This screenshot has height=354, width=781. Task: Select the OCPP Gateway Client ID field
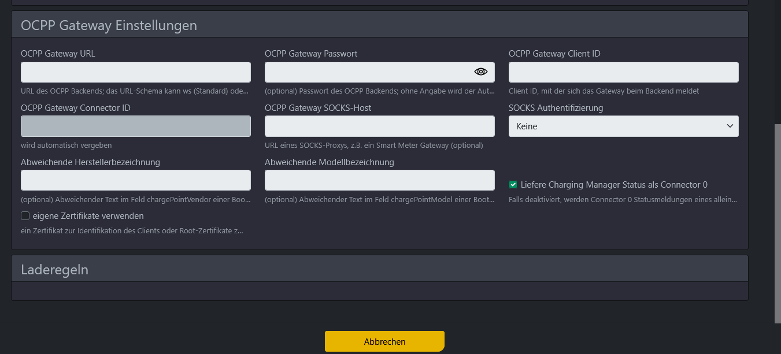(x=623, y=72)
